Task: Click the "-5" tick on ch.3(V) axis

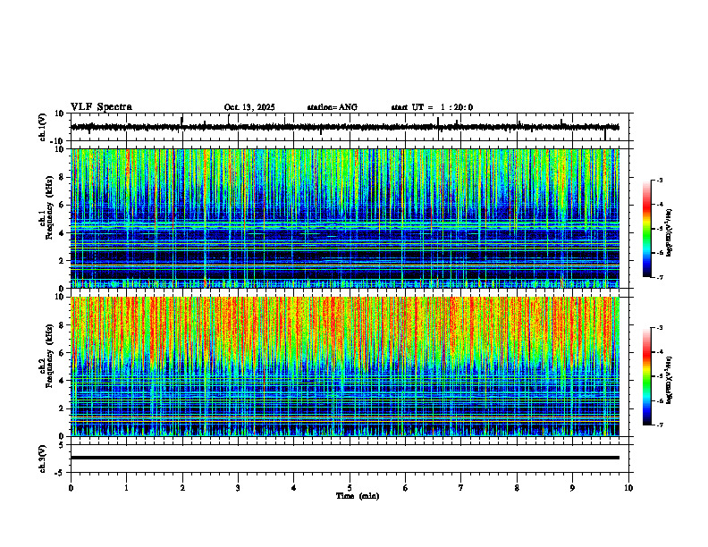Action: pos(60,472)
